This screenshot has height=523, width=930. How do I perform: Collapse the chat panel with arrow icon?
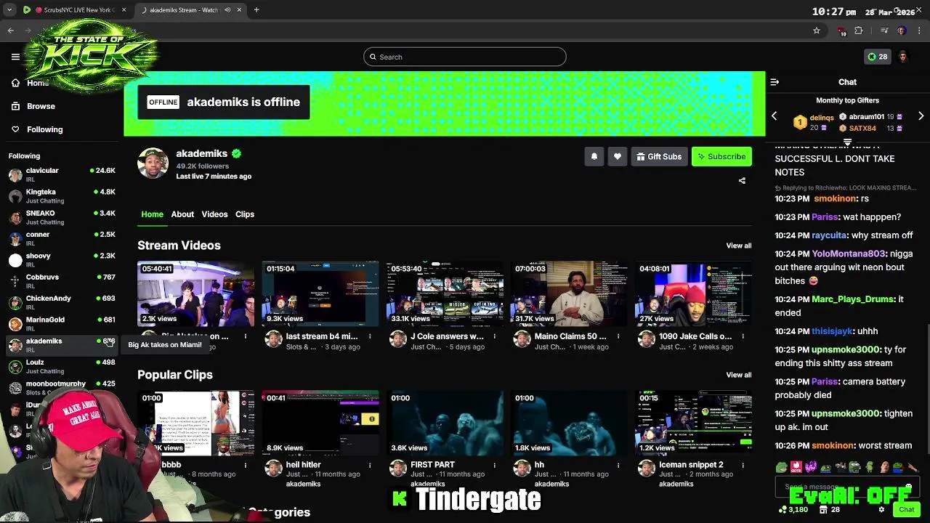tap(775, 82)
